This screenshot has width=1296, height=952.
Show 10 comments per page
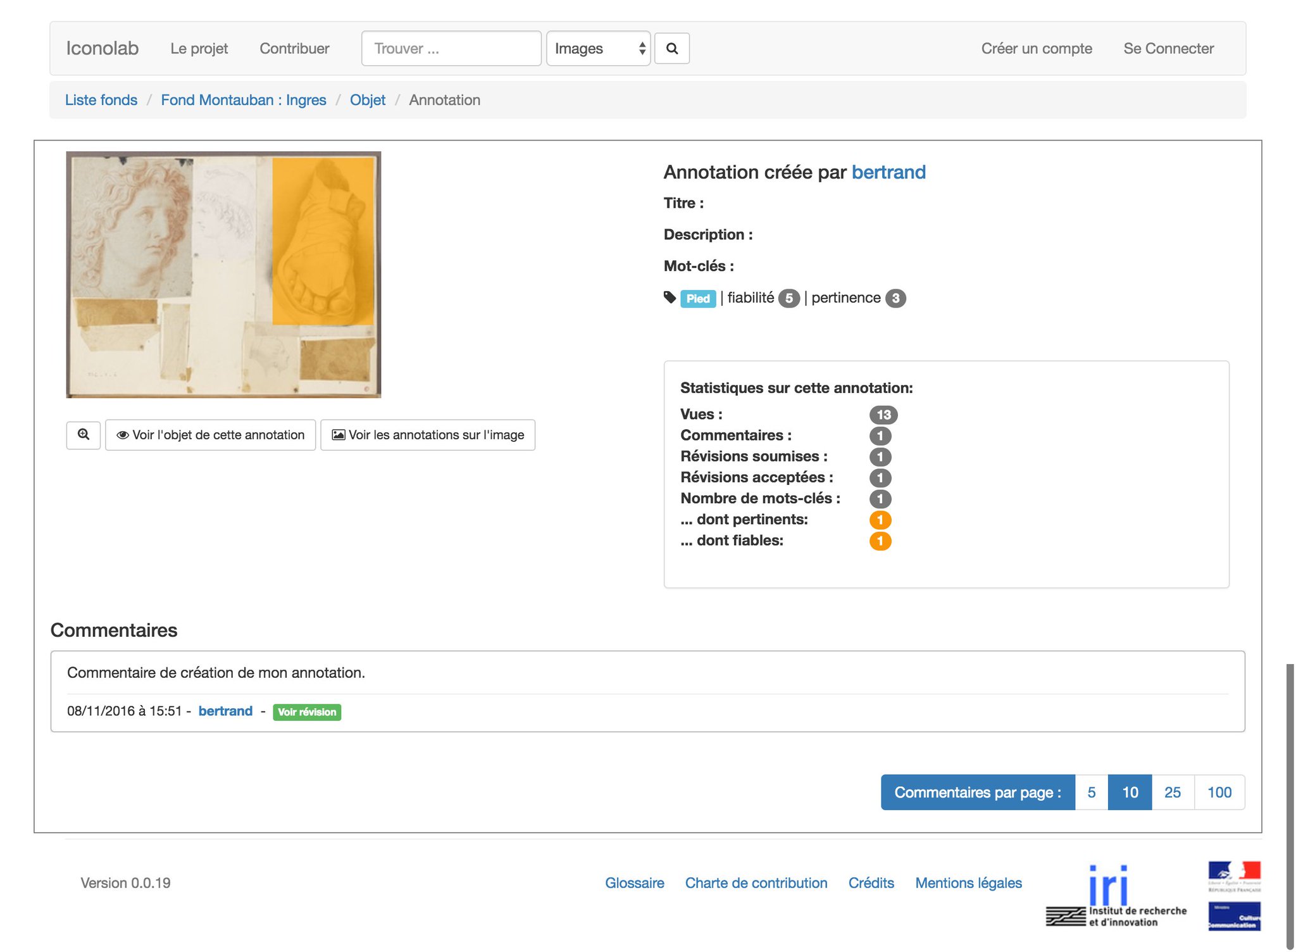click(x=1130, y=792)
